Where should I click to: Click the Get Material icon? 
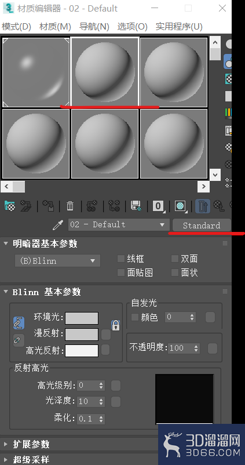point(10,205)
